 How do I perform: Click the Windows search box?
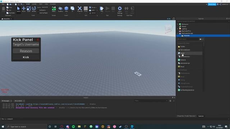point(26,126)
